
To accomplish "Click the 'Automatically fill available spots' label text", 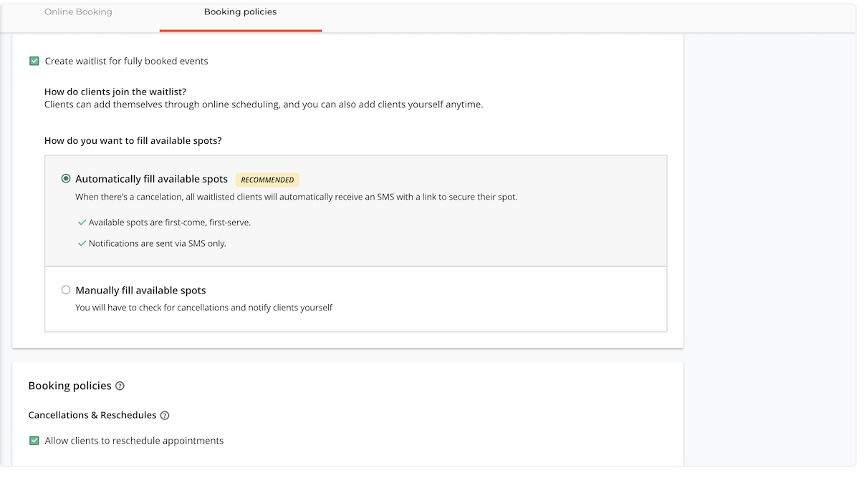I will pos(151,179).
